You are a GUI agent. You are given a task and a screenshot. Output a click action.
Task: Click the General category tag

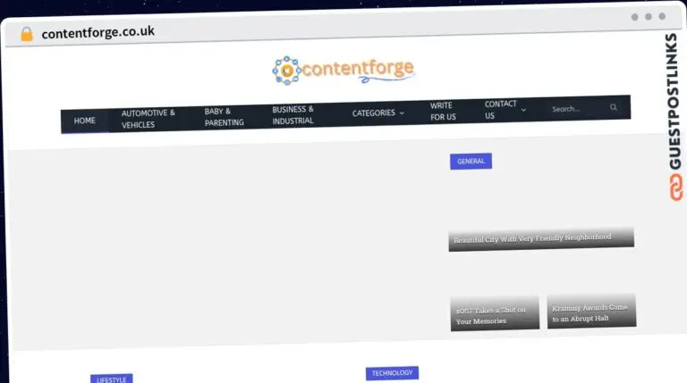[x=471, y=162]
